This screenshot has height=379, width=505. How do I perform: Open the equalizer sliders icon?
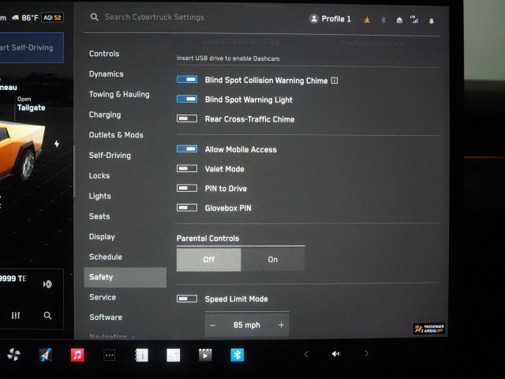tap(16, 315)
